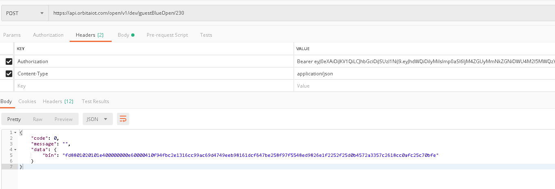Open the Test Results tab
Viewport: 555px width, 189px height.
(x=95, y=101)
